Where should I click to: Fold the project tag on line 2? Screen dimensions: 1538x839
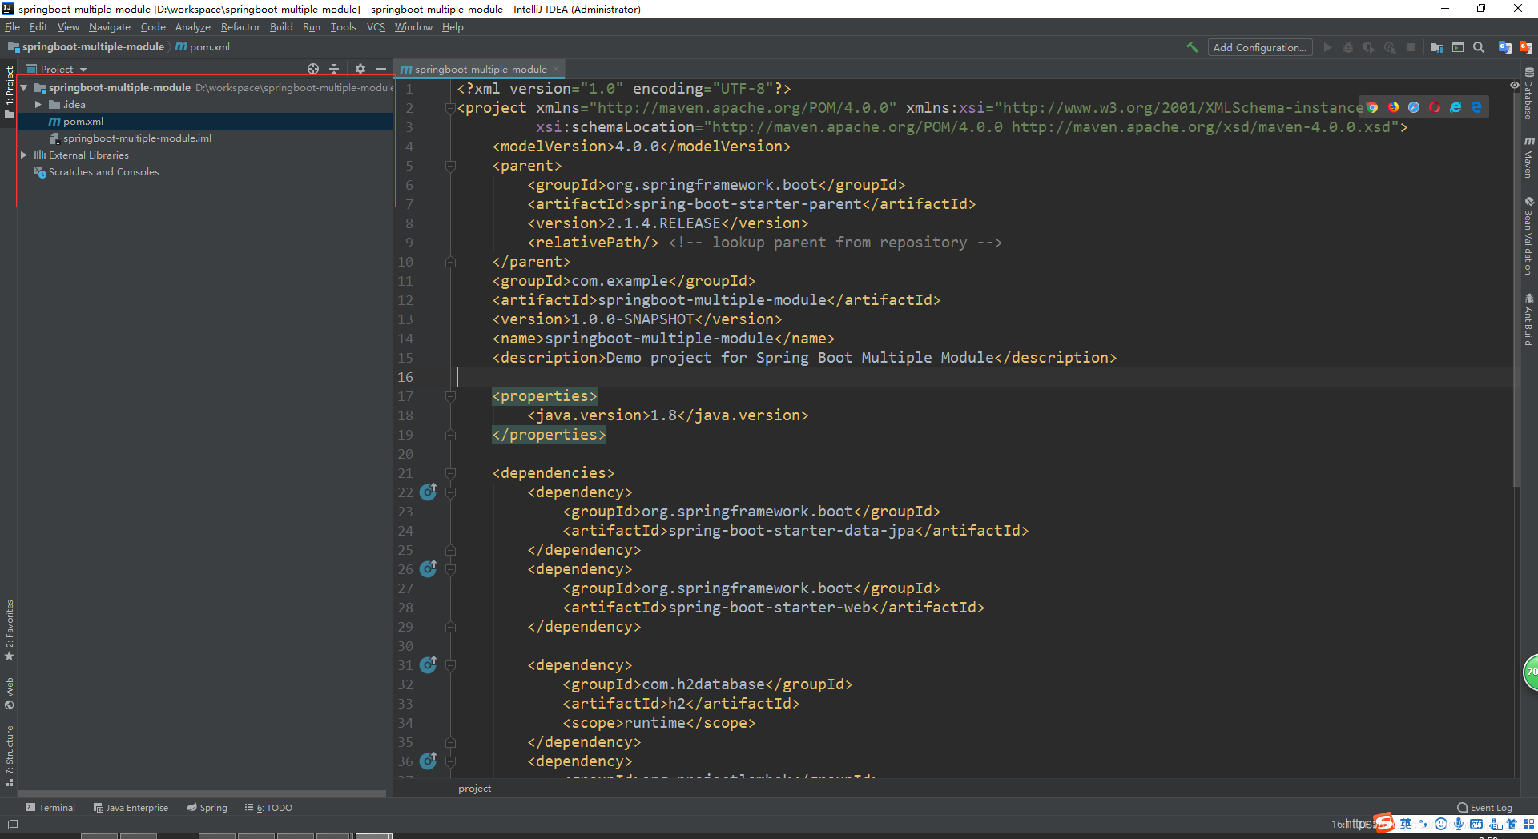[x=450, y=108]
